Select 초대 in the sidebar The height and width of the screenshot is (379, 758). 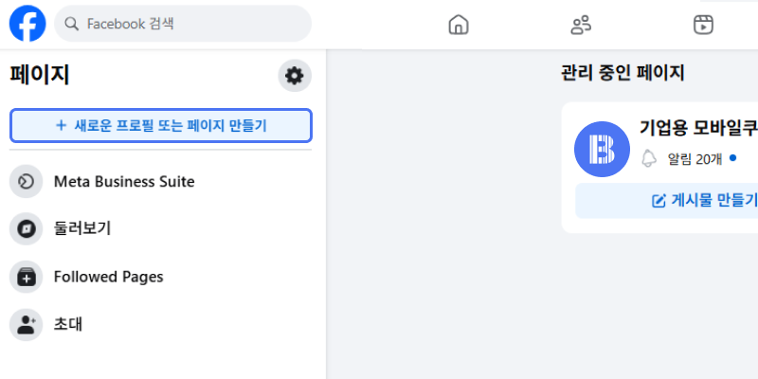click(x=68, y=324)
